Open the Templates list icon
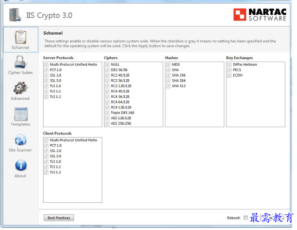The width and height of the screenshot is (297, 230). point(21,114)
